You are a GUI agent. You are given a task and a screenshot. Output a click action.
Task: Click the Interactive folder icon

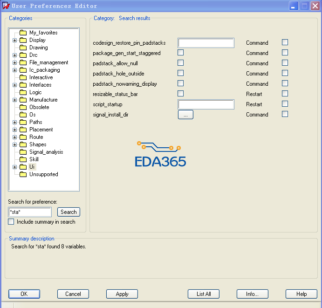(23, 77)
